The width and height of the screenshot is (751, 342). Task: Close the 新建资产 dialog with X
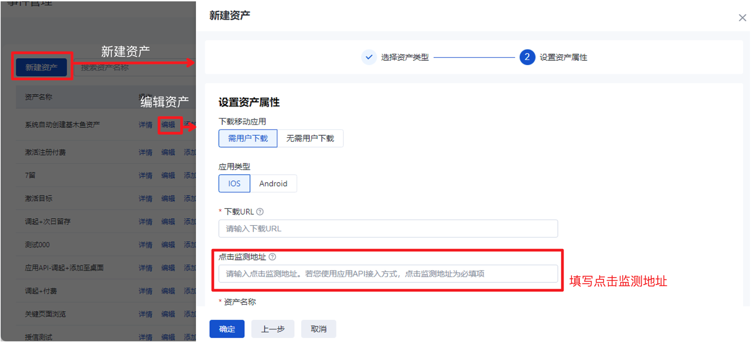tap(742, 18)
